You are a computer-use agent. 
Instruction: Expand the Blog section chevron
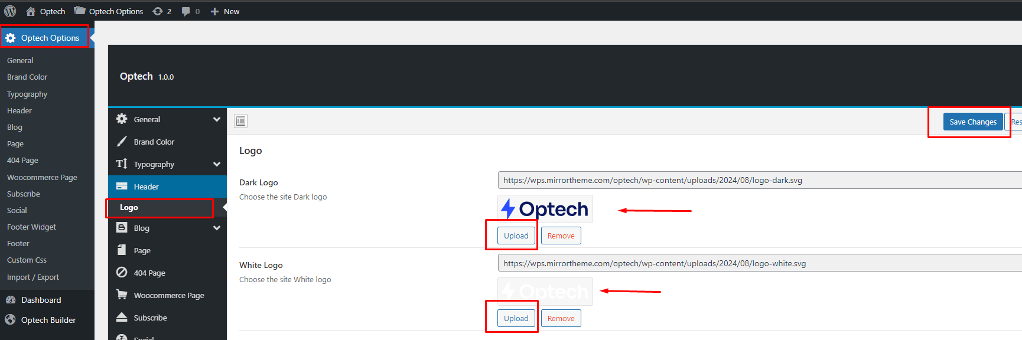217,228
